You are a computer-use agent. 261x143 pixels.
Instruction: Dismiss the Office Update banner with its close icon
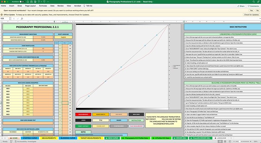tap(2, 15)
